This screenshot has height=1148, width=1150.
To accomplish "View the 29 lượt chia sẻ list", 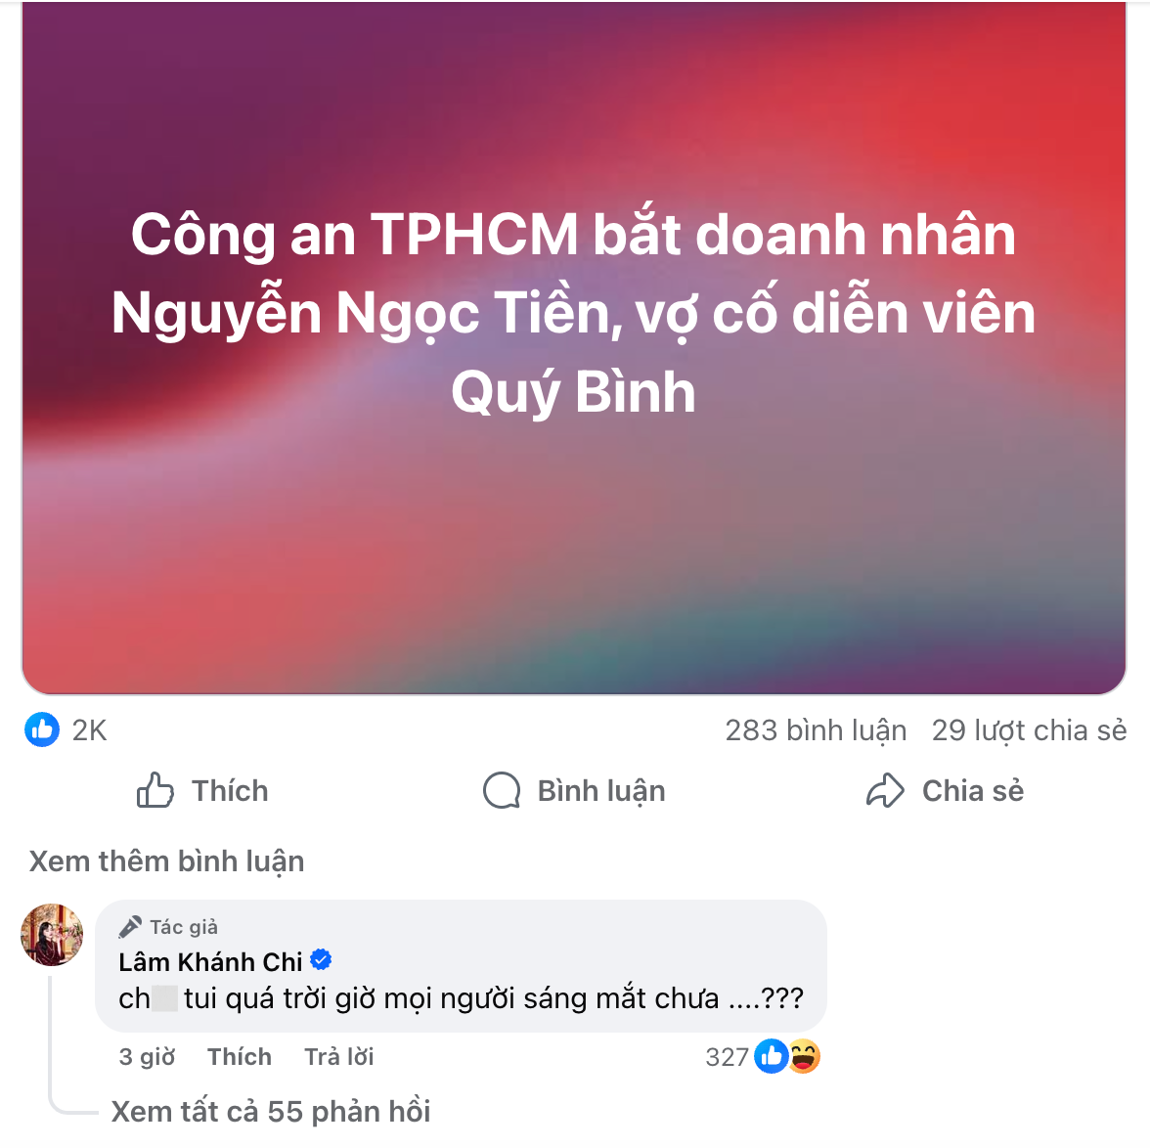I will pyautogui.click(x=1029, y=730).
